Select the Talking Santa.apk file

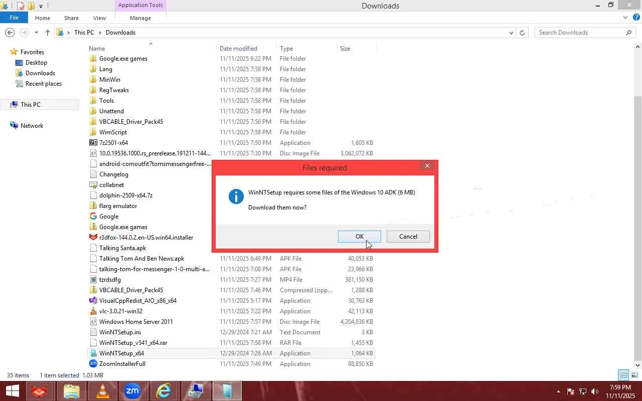coord(123,248)
